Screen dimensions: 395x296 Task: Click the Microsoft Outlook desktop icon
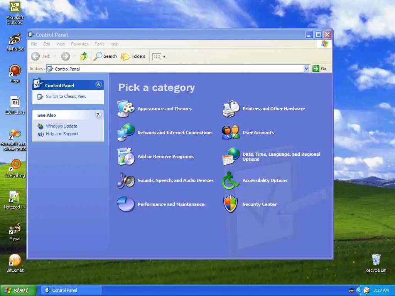(x=15, y=13)
